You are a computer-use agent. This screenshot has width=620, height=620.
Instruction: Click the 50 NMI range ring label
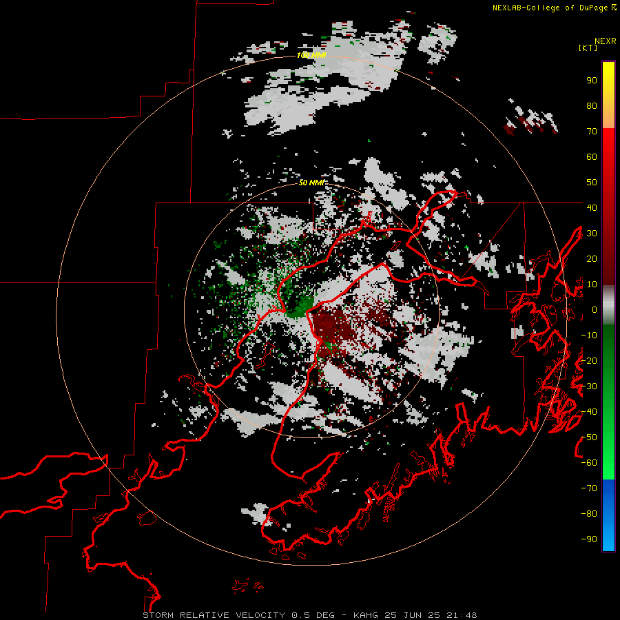(x=311, y=183)
